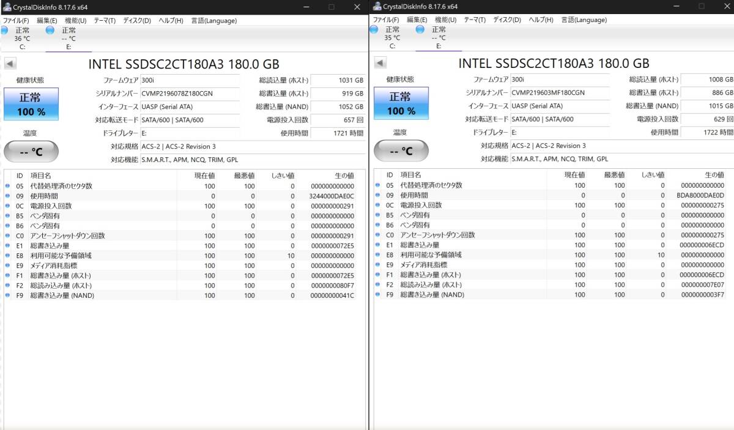
Task: Open ヘルプ(H) menu in left window
Action: pyautogui.click(x=171, y=20)
